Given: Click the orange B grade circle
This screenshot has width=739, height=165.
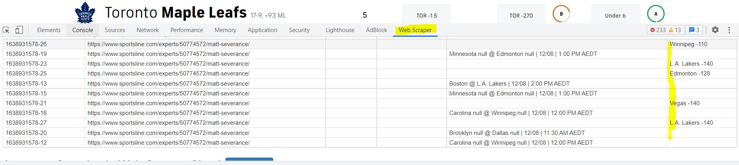Looking at the screenshot, I should 561,14.
